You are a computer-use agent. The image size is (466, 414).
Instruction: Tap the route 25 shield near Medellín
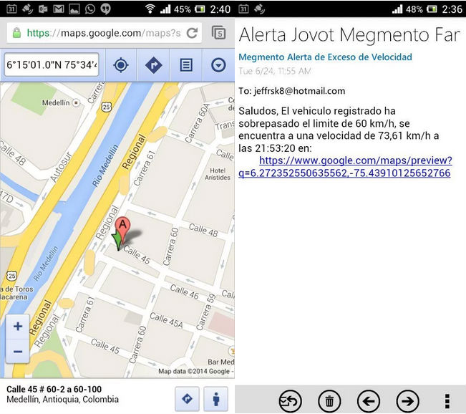coord(107,107)
